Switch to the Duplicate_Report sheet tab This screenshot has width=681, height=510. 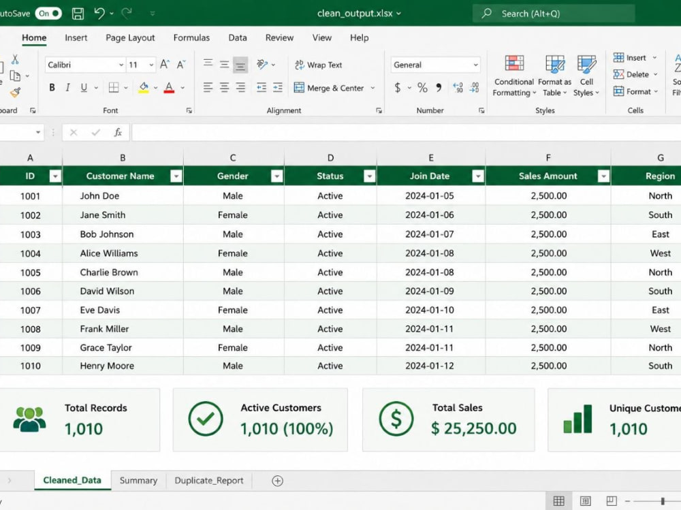(x=209, y=481)
